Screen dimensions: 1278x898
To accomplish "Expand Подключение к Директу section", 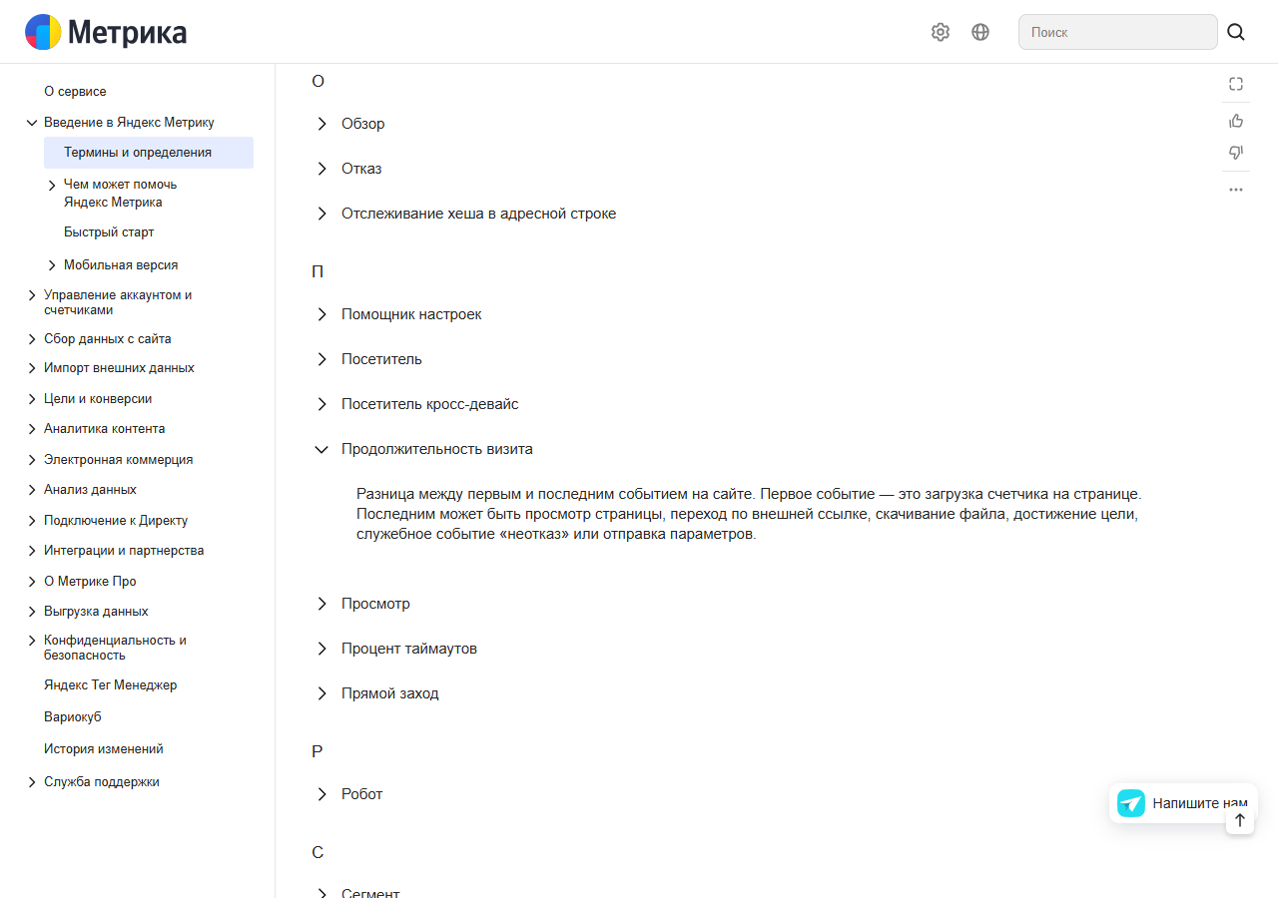I will 32,521.
